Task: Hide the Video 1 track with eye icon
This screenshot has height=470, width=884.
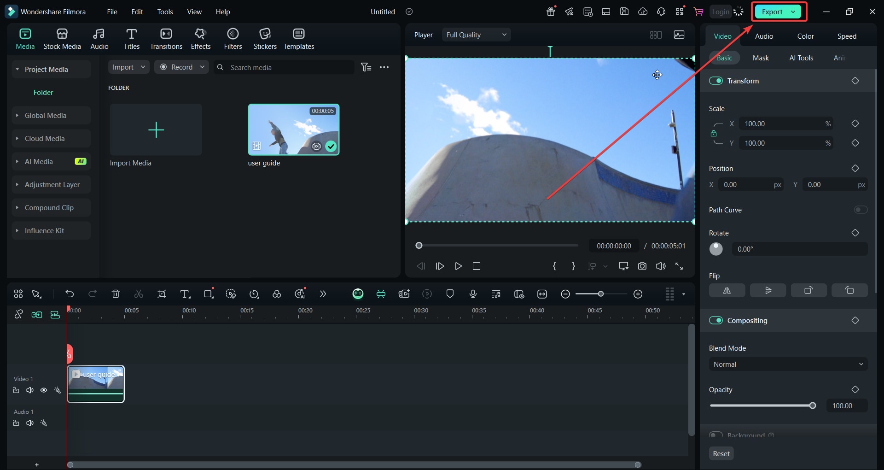Action: pos(44,390)
